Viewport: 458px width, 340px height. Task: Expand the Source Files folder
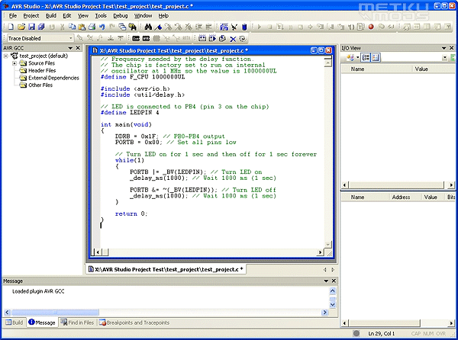(x=15, y=63)
